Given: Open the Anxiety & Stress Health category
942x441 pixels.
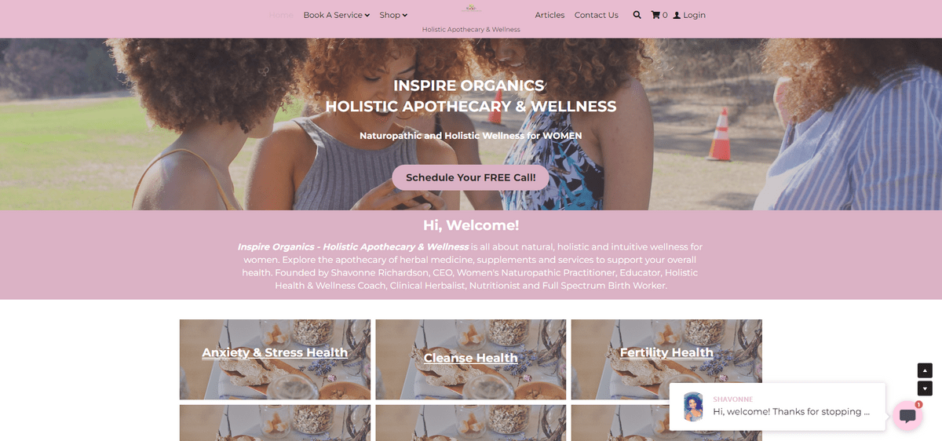Looking at the screenshot, I should pyautogui.click(x=275, y=353).
